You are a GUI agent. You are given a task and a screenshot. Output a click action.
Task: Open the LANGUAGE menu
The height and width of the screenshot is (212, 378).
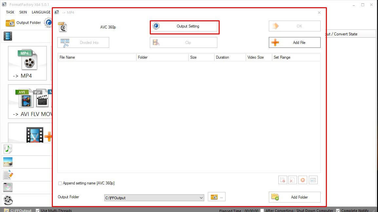pos(41,12)
